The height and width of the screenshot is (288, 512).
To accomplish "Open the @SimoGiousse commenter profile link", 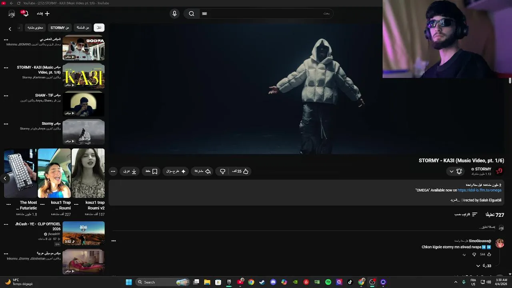I will pos(480,241).
